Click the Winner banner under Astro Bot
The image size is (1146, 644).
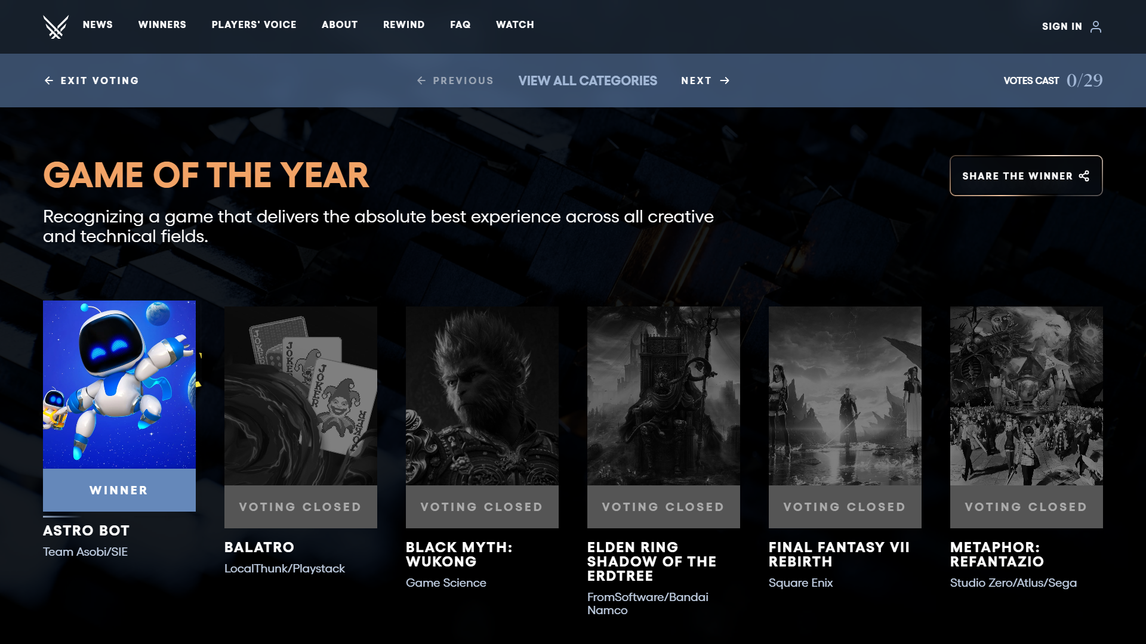pyautogui.click(x=119, y=490)
